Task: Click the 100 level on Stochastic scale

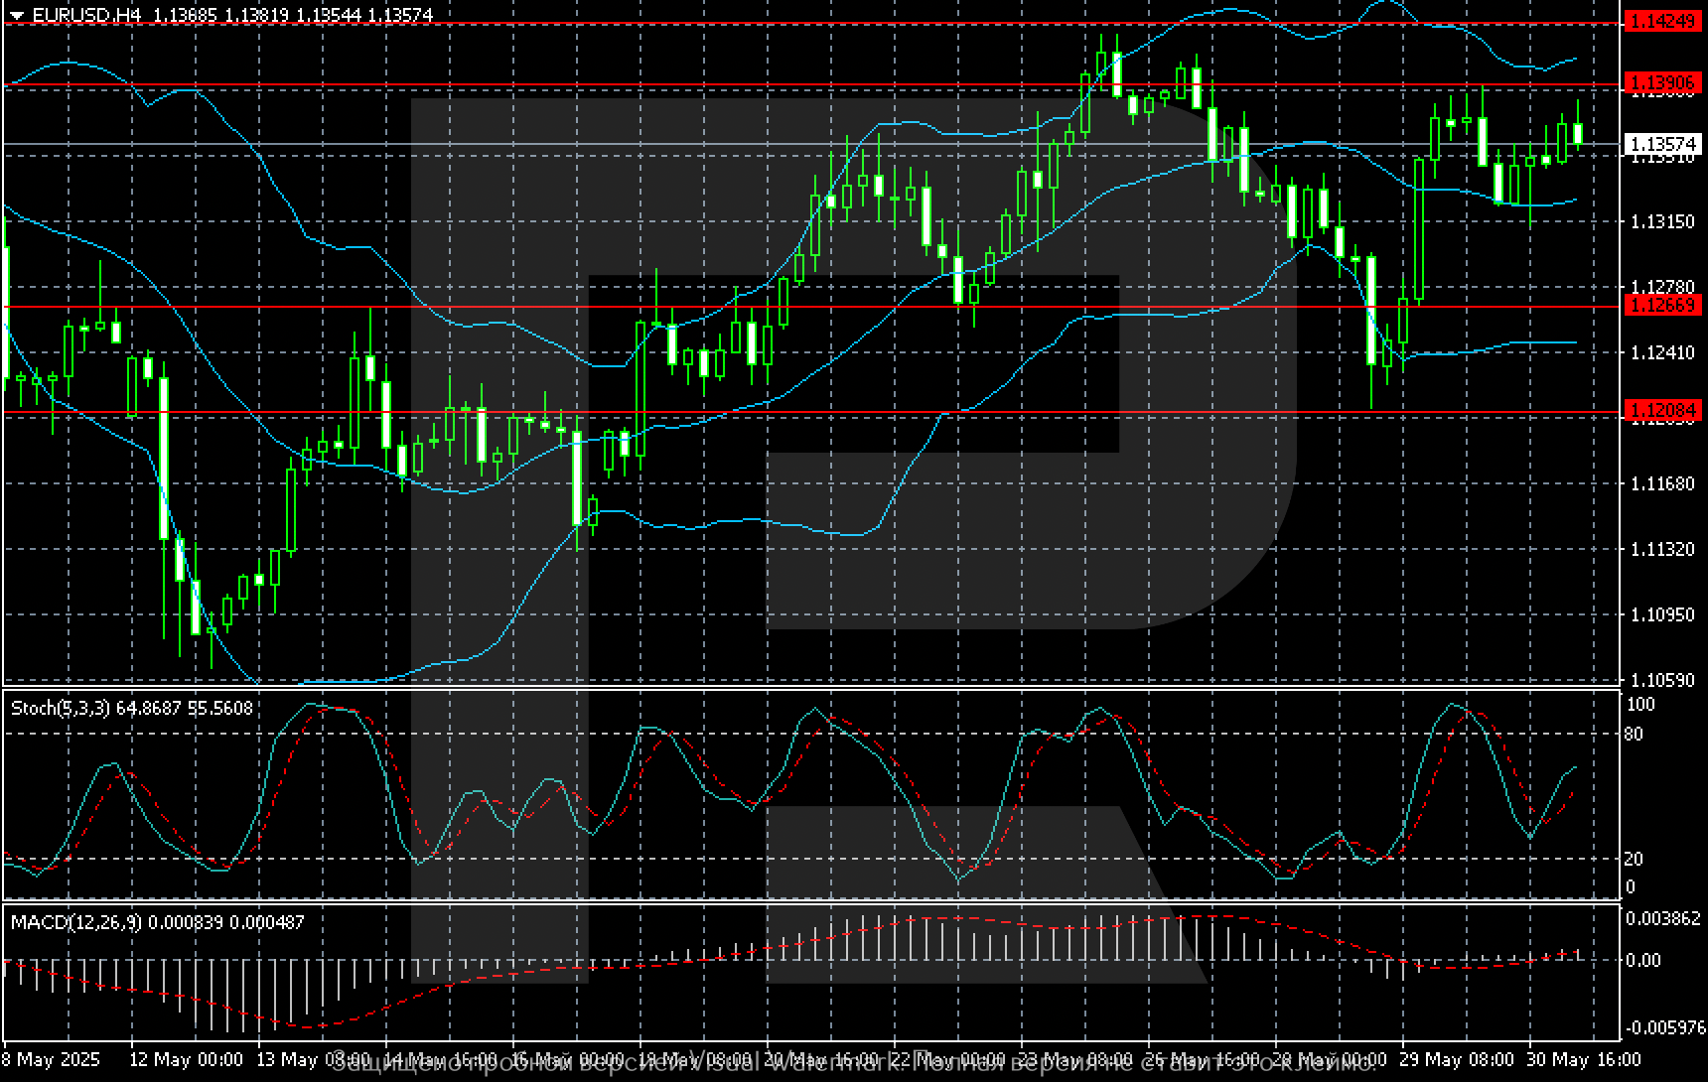Action: tap(1641, 705)
